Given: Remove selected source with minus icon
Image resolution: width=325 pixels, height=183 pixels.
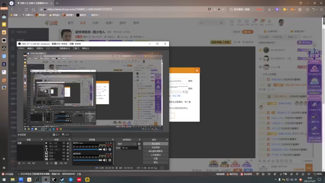Looking at the screenshot, I should [51, 163].
